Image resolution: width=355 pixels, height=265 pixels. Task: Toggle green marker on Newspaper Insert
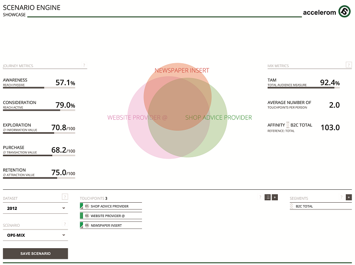(x=82, y=225)
